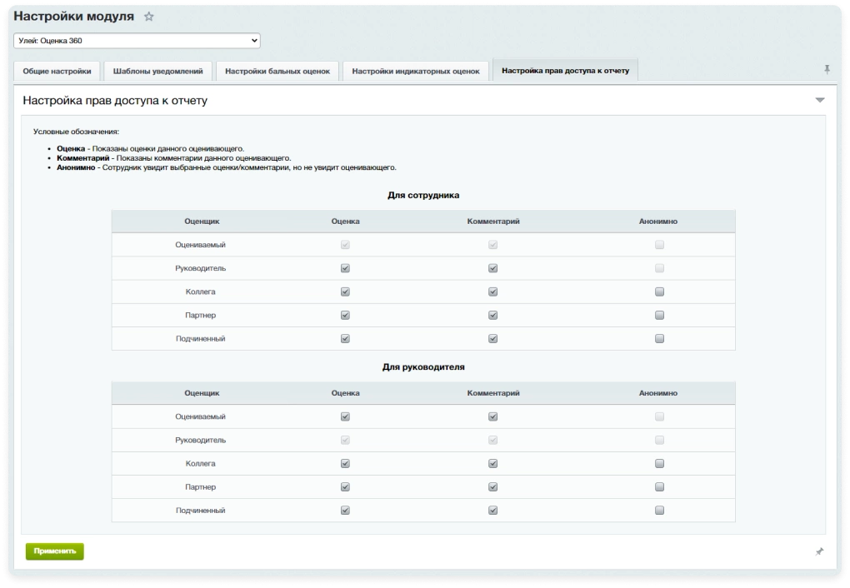The width and height of the screenshot is (850, 588).
Task: Toggle manager table Комментарий for Коллега
Action: tap(492, 463)
